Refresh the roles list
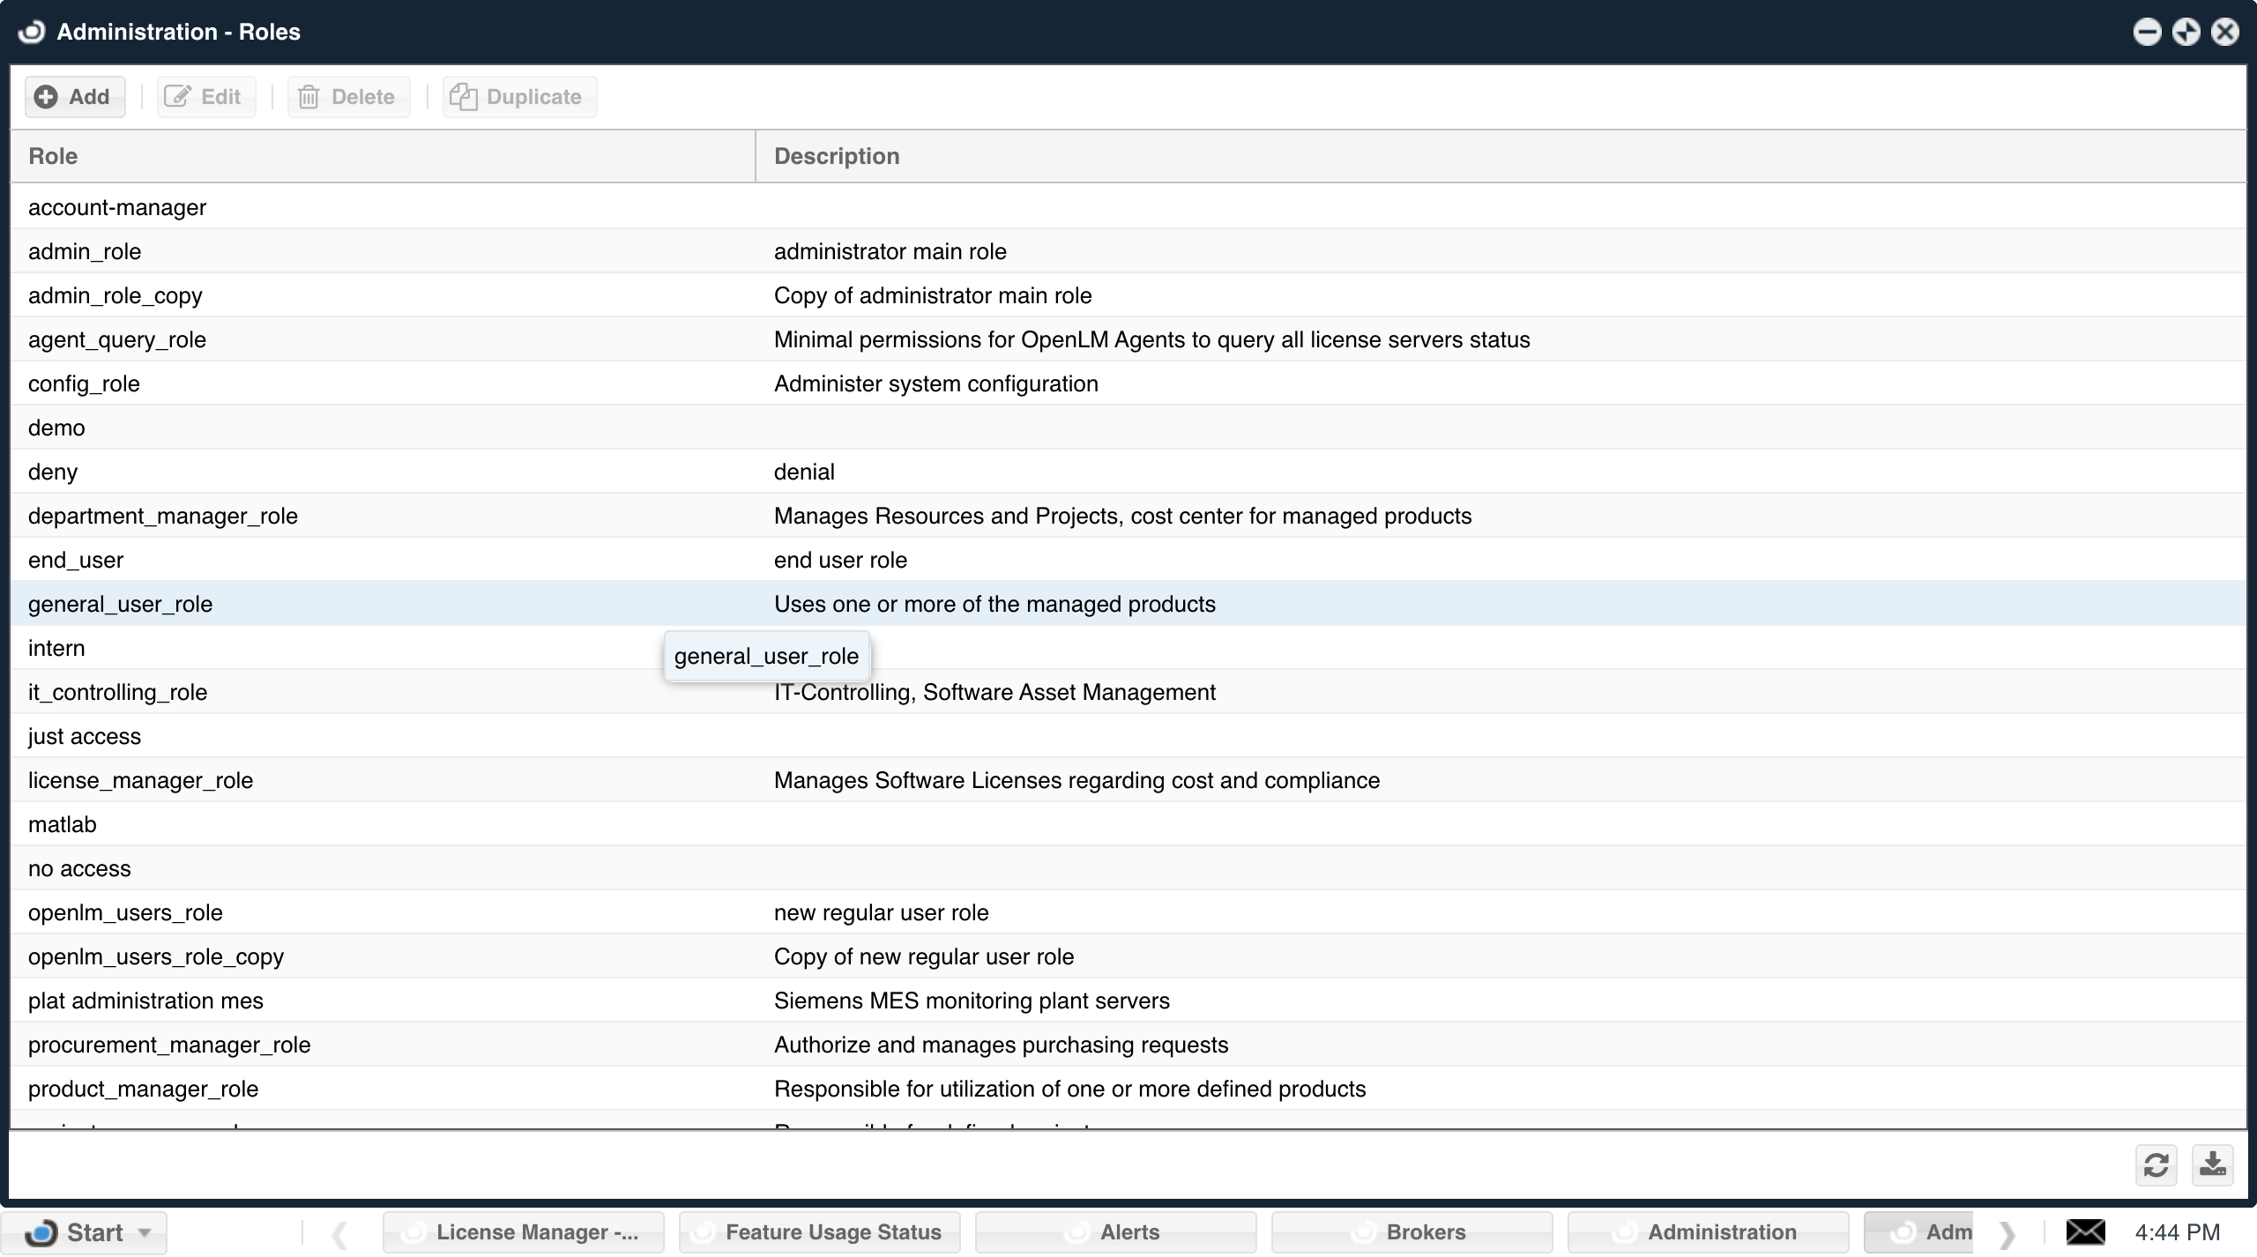The width and height of the screenshot is (2257, 1257). (2156, 1164)
